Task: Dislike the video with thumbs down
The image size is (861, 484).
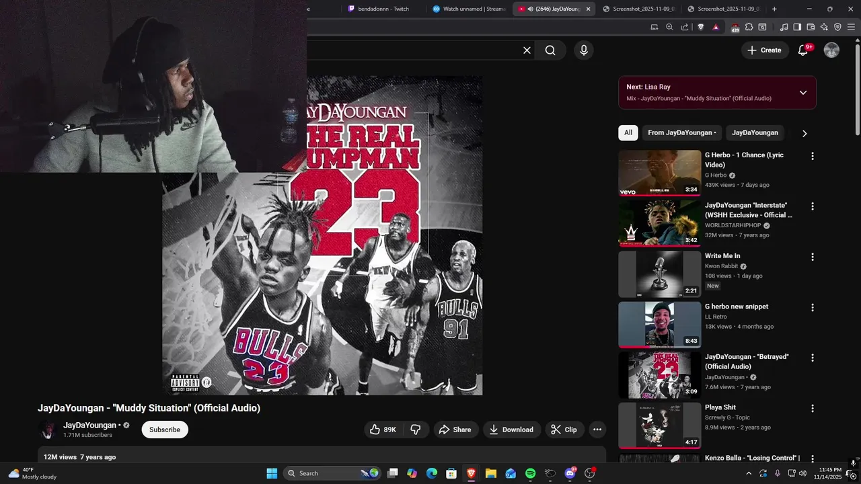Action: 416,430
